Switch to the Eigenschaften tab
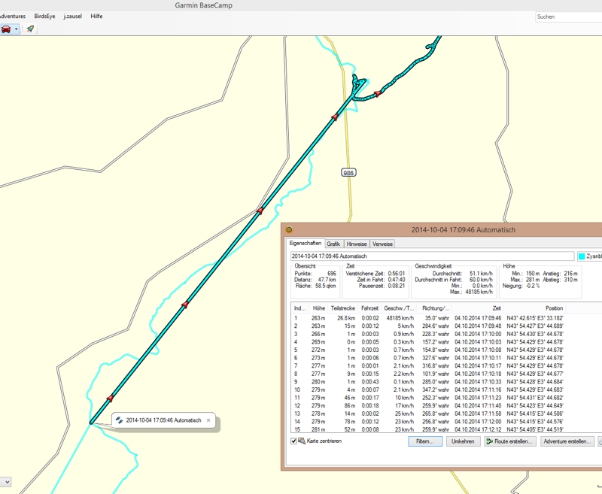This screenshot has width=602, height=494. tap(306, 243)
